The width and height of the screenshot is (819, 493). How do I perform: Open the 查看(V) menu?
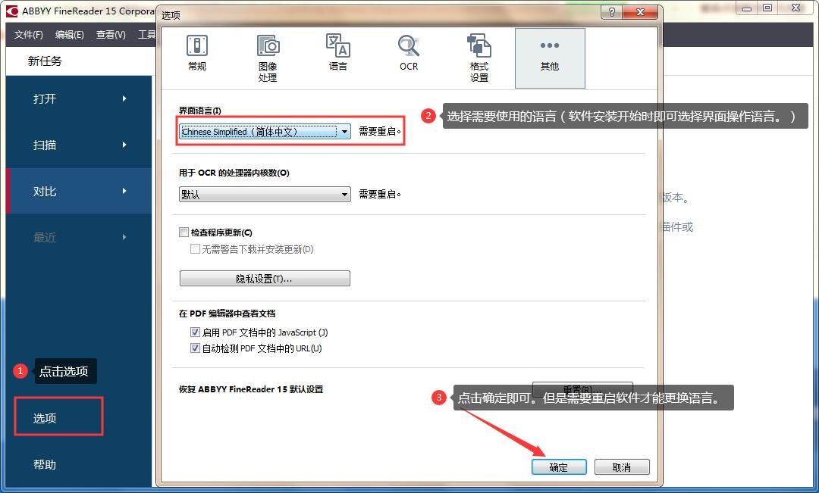111,34
